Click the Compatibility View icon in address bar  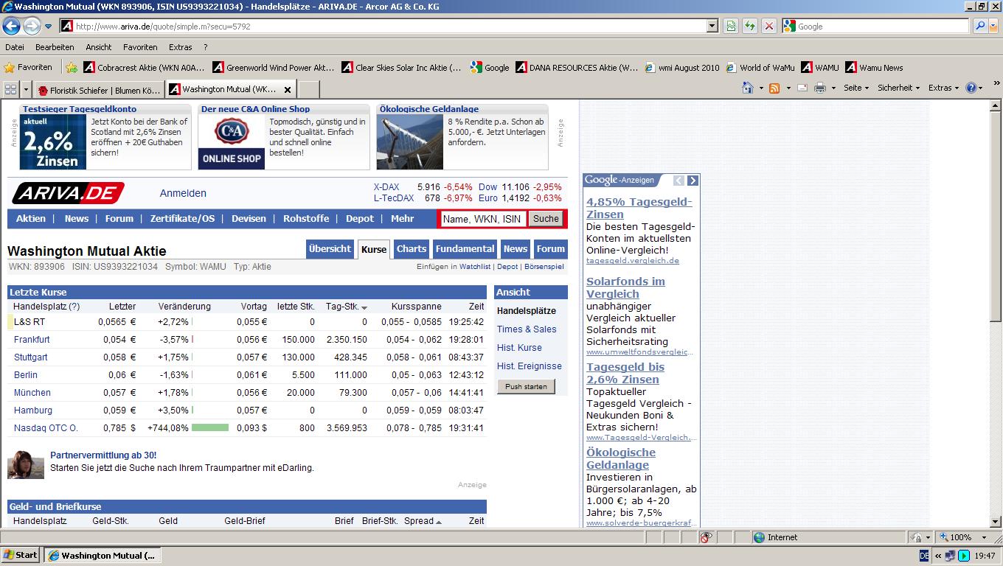[x=730, y=27]
